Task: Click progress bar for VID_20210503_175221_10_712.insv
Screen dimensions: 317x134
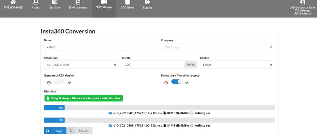Action: [159, 108]
